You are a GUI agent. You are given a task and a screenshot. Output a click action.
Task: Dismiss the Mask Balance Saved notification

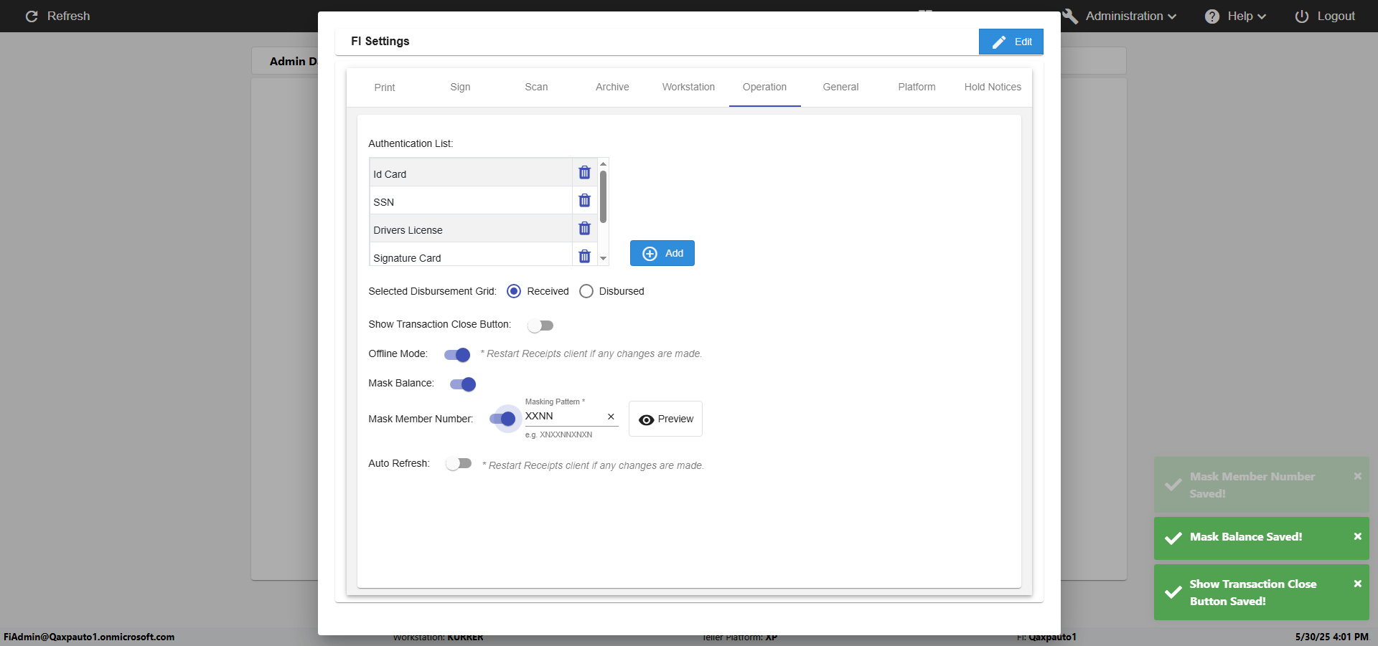tap(1357, 536)
